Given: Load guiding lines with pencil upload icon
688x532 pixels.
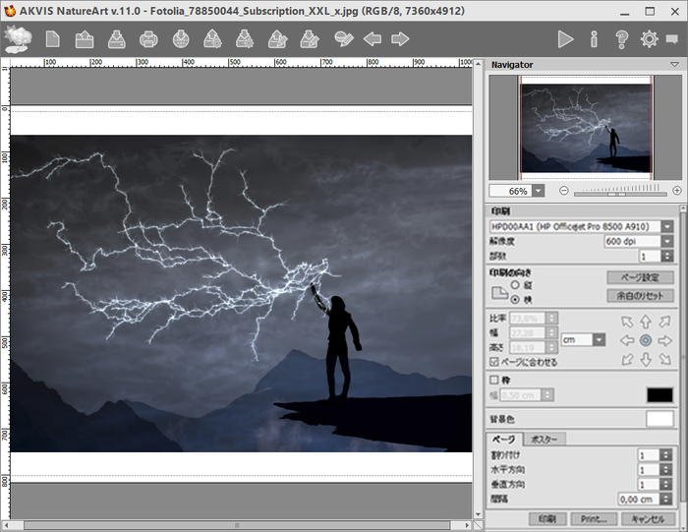Looking at the screenshot, I should pyautogui.click(x=277, y=39).
